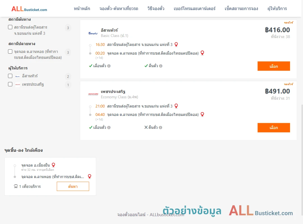This screenshot has width=303, height=224.
Task: Open map pin beside จุดจอด อ.เชียงยืน
Action: (54, 165)
